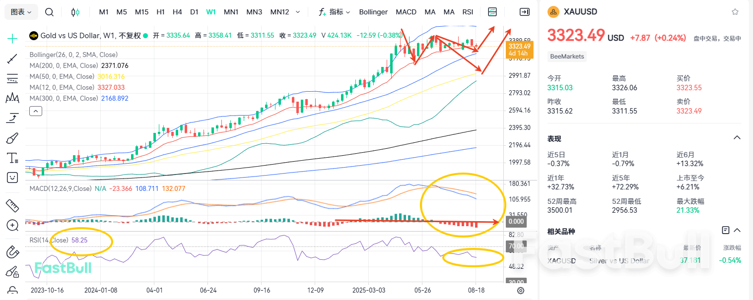
Task: Select the trend line drawing tool
Action: click(x=12, y=59)
